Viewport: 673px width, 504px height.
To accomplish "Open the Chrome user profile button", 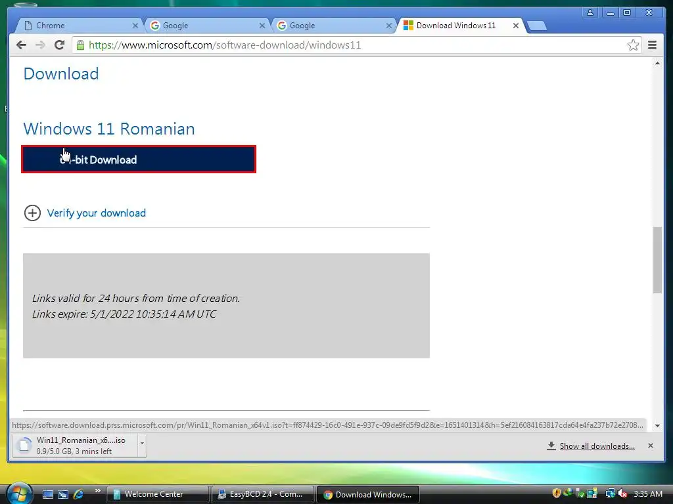I will tap(590, 12).
